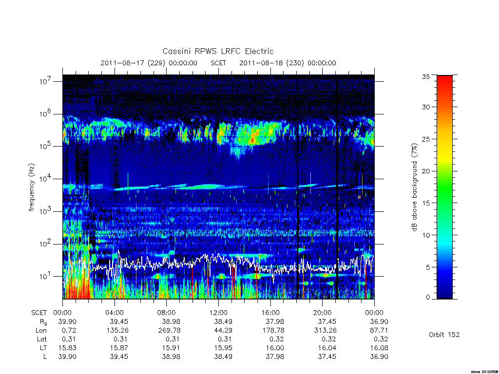Click the color bar value 10

point(426,235)
